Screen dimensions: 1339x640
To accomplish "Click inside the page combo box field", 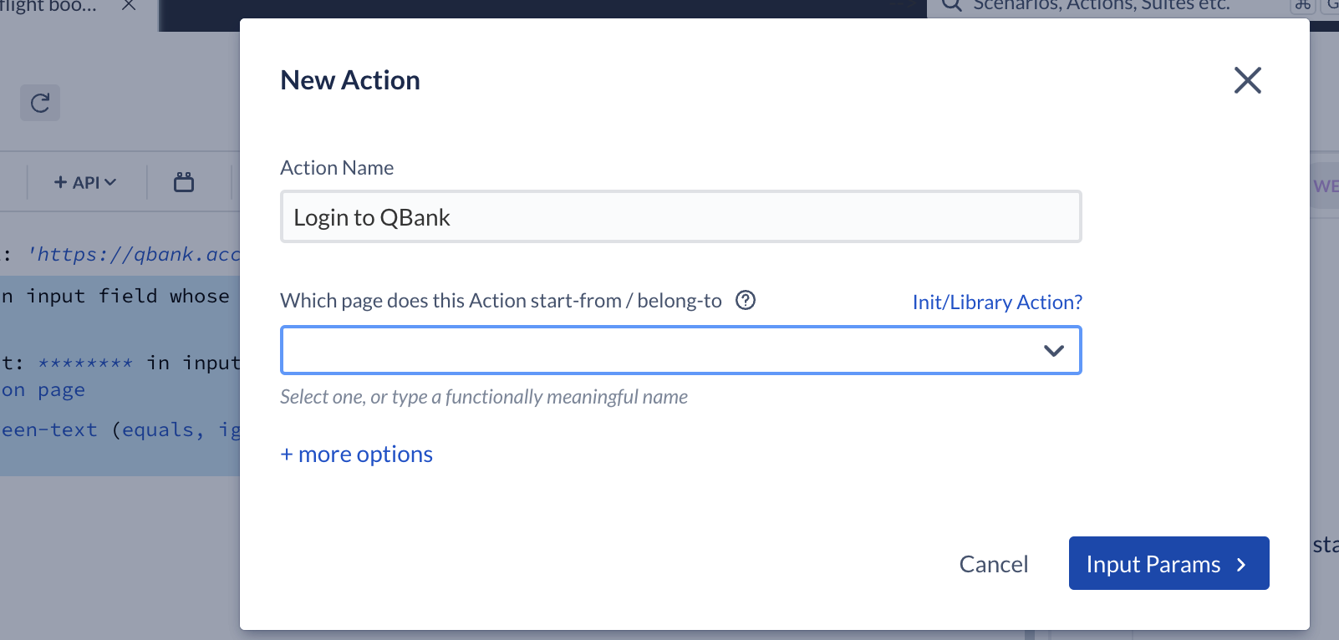I will point(652,351).
